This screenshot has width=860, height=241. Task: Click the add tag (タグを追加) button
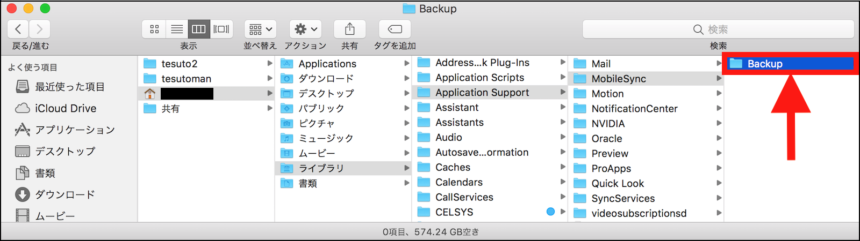click(395, 29)
